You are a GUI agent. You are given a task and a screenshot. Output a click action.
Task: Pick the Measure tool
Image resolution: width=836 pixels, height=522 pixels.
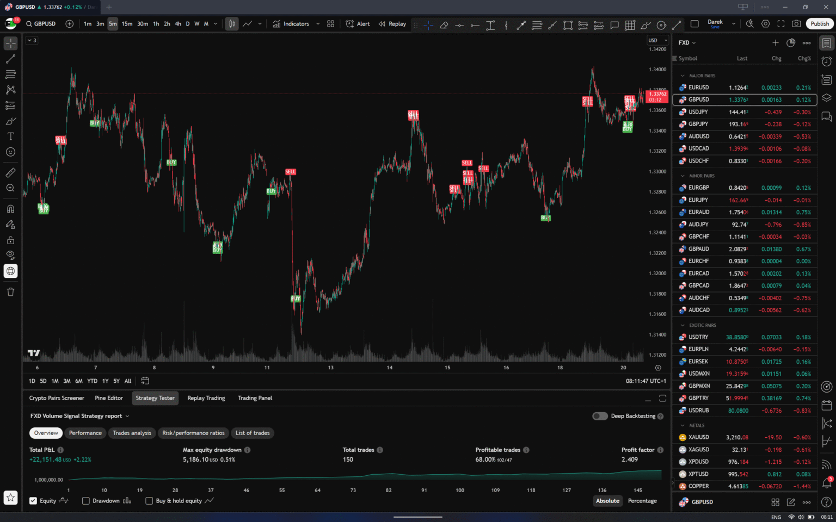pyautogui.click(x=11, y=172)
